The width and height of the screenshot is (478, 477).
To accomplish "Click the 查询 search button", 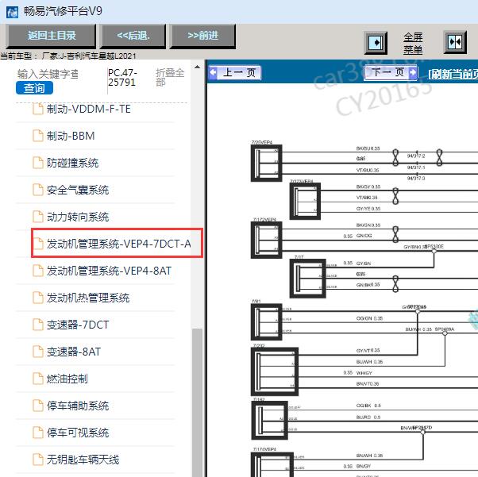I will [x=34, y=88].
